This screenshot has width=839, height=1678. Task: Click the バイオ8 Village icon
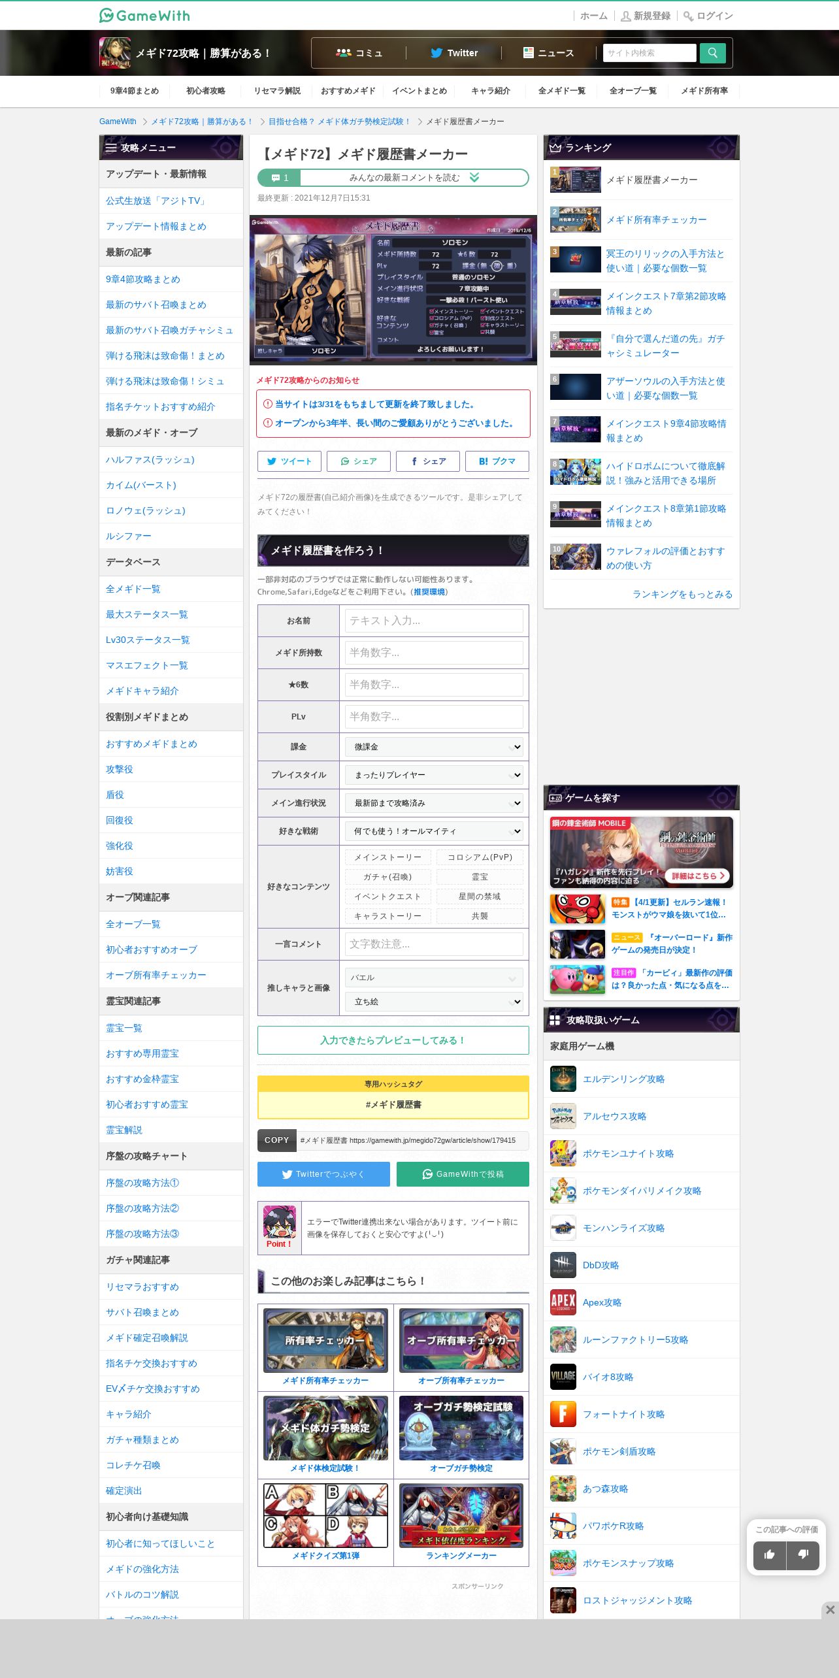563,1377
